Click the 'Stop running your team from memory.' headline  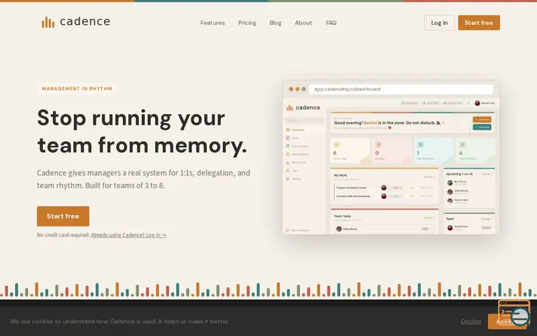142,131
